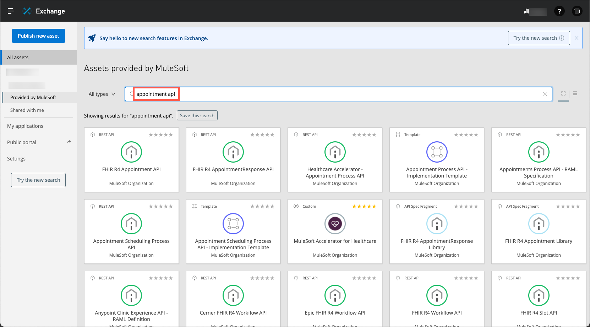Open Anypoint Clinic Experience API icon
The image size is (590, 327).
[x=131, y=295]
